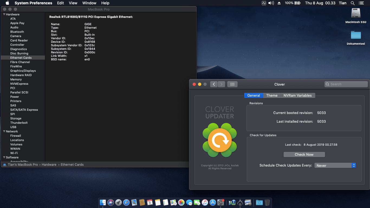Select Bluetooth in the sidebar
The width and height of the screenshot is (370, 208).
[x=23, y=32]
